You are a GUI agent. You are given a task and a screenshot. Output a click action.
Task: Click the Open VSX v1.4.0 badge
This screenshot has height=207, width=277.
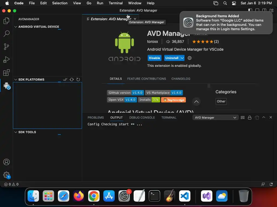tap(122, 100)
